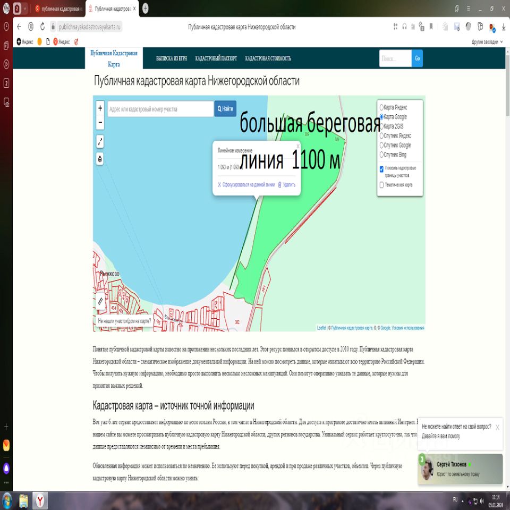View site security padlock info
510x510 pixels.
click(53, 27)
